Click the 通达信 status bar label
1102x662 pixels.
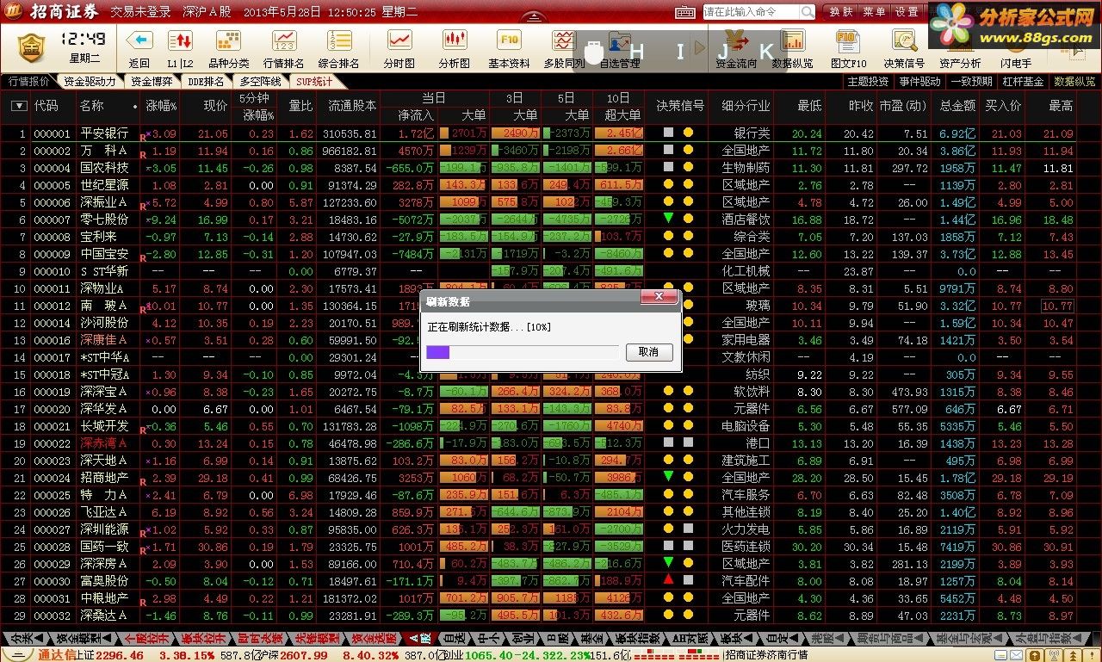pos(57,655)
